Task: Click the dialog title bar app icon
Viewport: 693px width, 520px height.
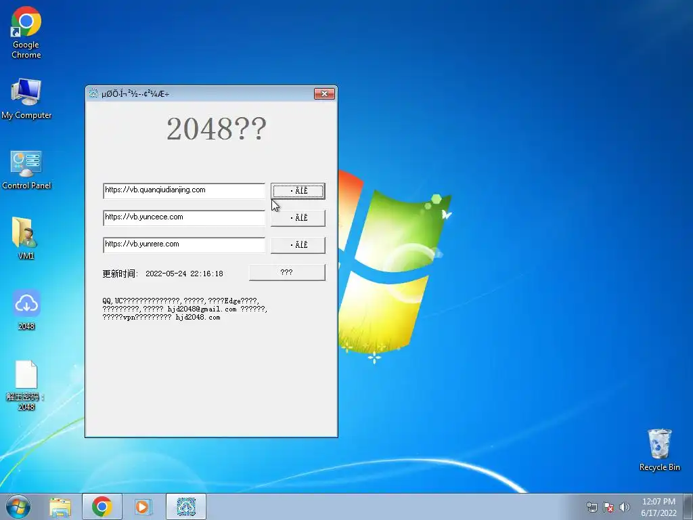Action: 93,93
